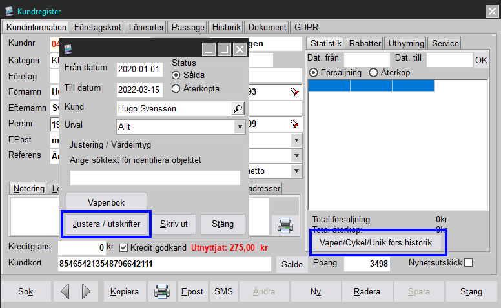Open the Rabatter tab
501x308 pixels.
pyautogui.click(x=365, y=43)
